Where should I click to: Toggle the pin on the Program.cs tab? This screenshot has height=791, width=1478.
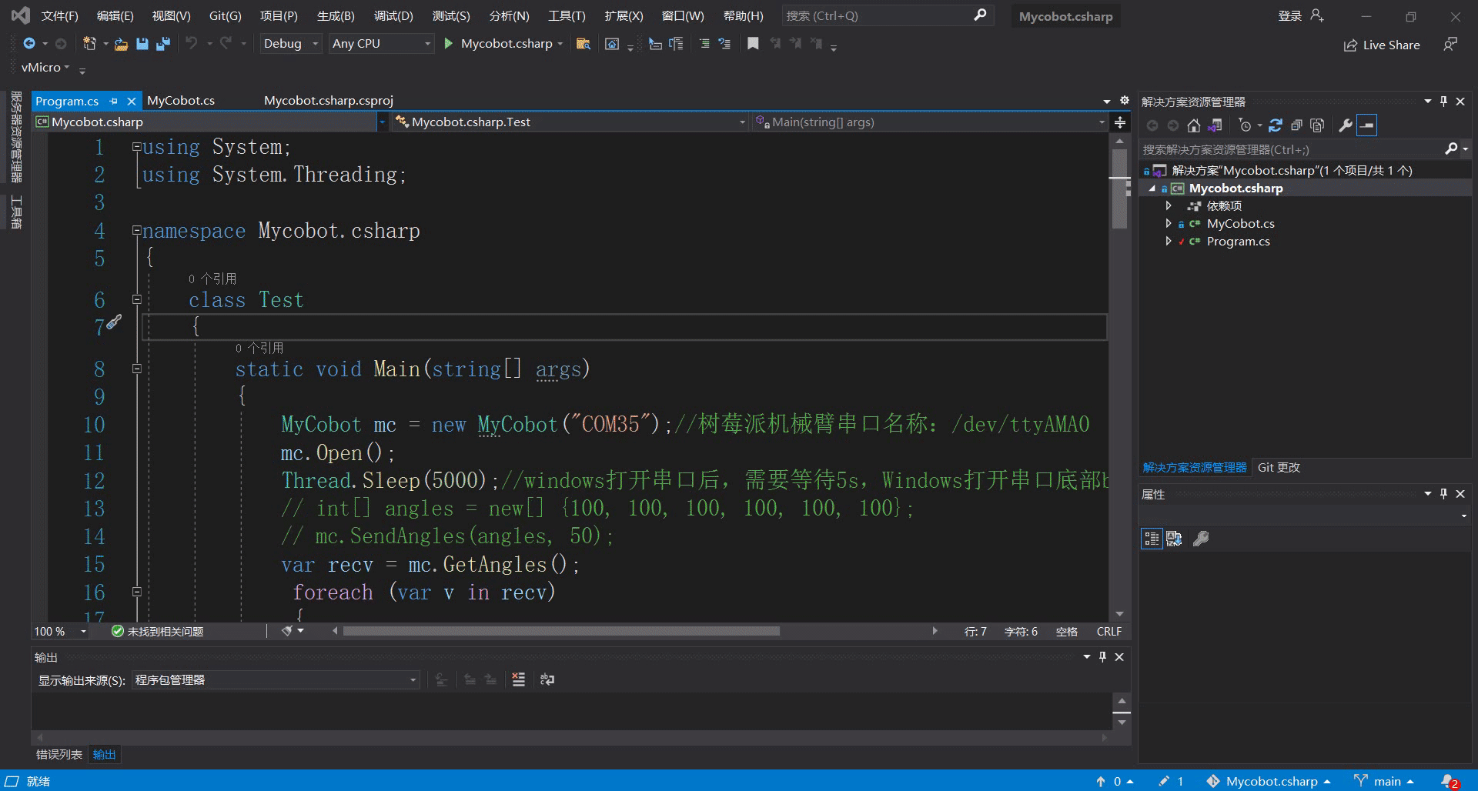tap(114, 101)
